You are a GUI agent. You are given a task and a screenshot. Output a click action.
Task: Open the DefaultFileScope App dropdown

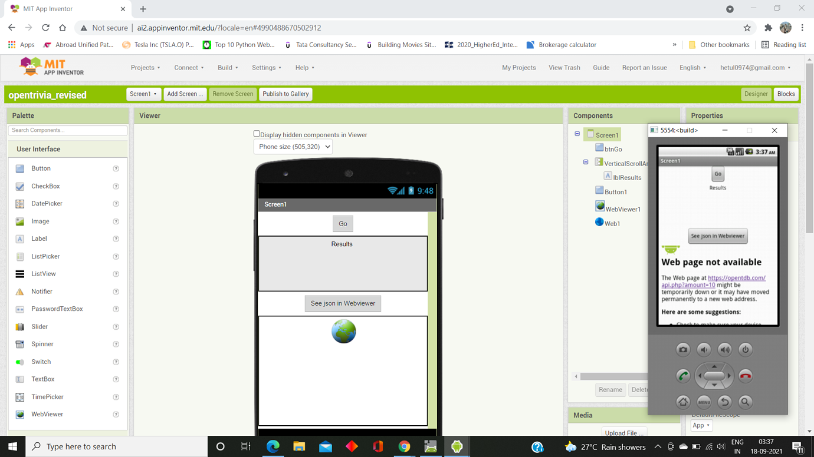click(701, 425)
